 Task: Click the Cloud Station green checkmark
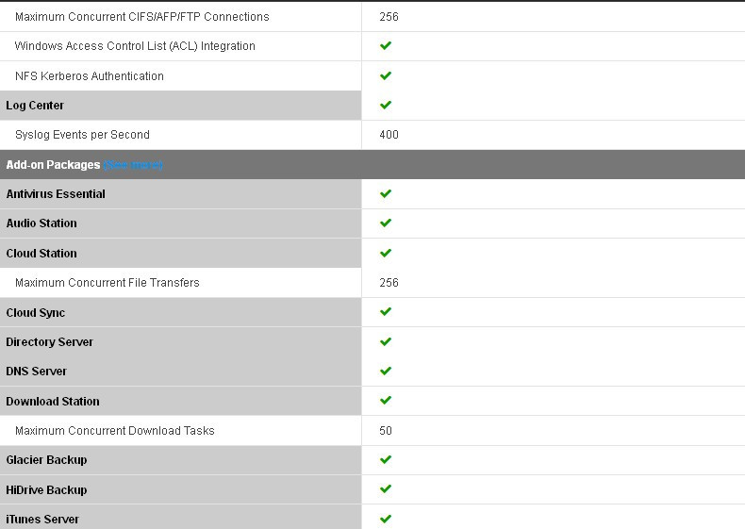pyautogui.click(x=386, y=253)
